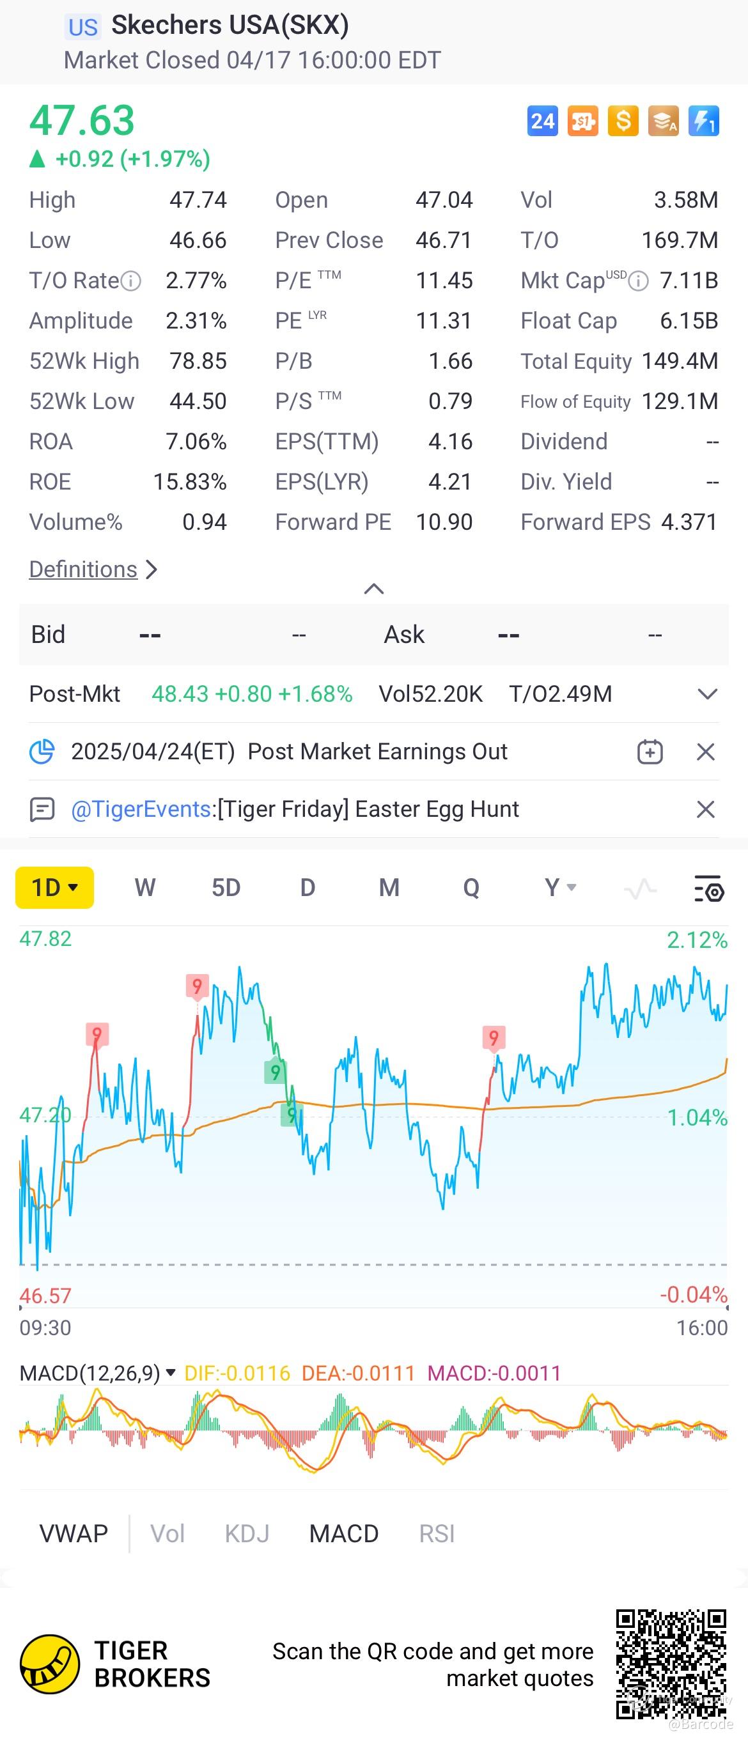The height and width of the screenshot is (1741, 748).
Task: Tap the yellow dollar sign badge
Action: point(623,121)
